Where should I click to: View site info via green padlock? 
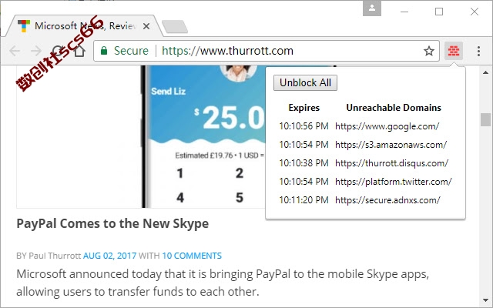104,51
